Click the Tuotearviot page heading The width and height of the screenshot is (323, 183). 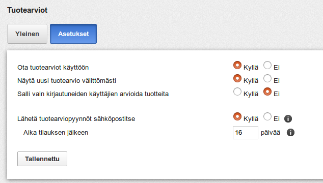pyautogui.click(x=27, y=10)
